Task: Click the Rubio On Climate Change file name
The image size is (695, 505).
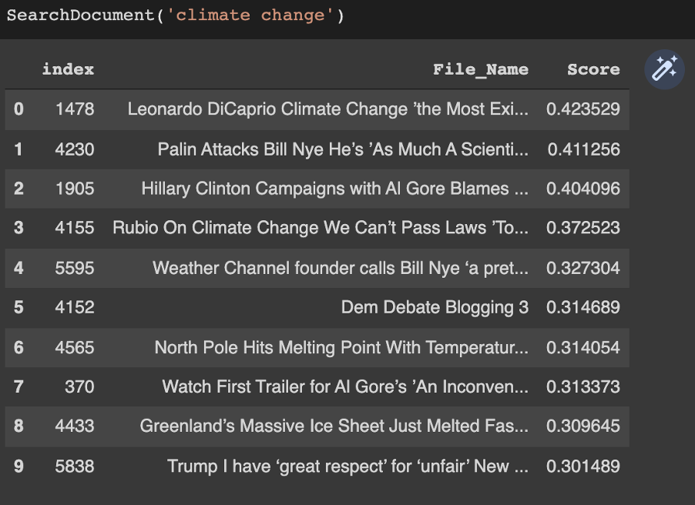Action: coord(321,228)
